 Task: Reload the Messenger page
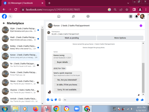pyautogui.click(x=16, y=10)
